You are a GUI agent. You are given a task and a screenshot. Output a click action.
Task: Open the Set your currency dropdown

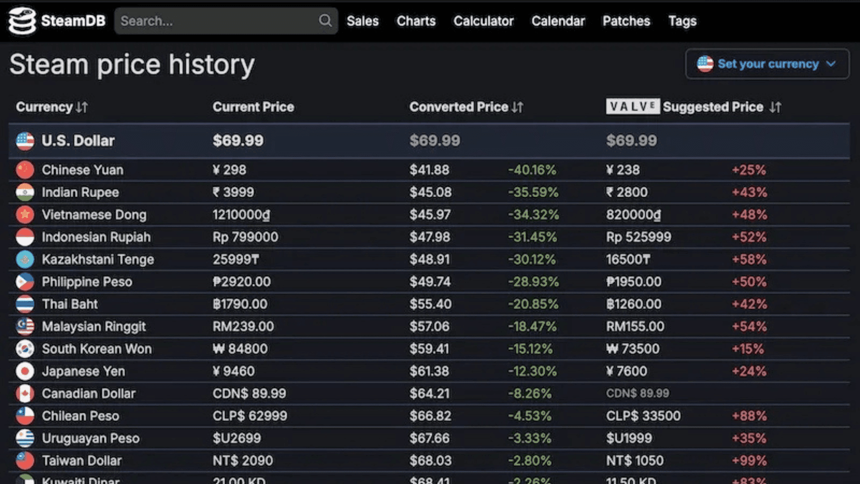click(x=767, y=64)
